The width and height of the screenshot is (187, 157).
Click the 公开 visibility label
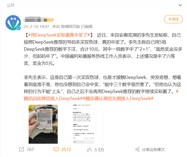[11, 5]
